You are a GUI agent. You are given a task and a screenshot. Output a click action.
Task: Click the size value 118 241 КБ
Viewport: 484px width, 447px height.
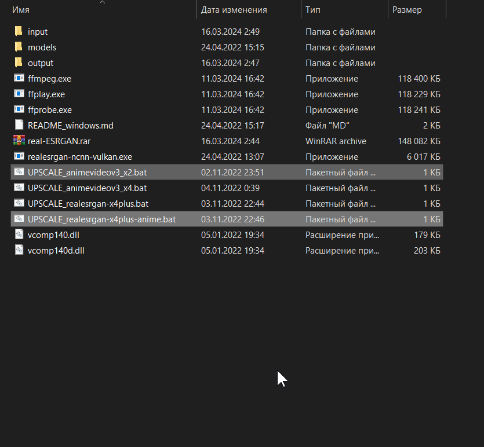[419, 110]
